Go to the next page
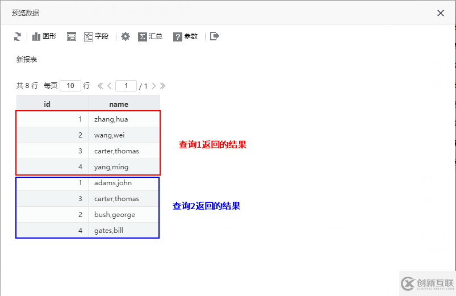Screen dimensions: 456x296 [154, 86]
